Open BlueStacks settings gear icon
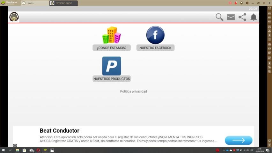This screenshot has height=153, width=272. pyautogui.click(x=247, y=3)
